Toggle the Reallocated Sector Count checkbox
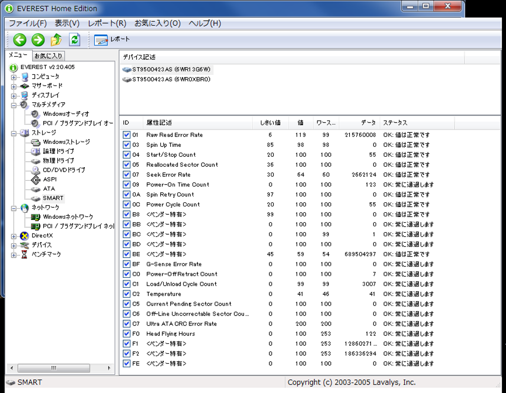 pyautogui.click(x=126, y=165)
